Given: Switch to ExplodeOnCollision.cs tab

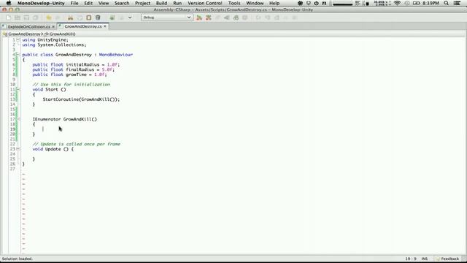Looking at the screenshot, I should click(x=29, y=26).
